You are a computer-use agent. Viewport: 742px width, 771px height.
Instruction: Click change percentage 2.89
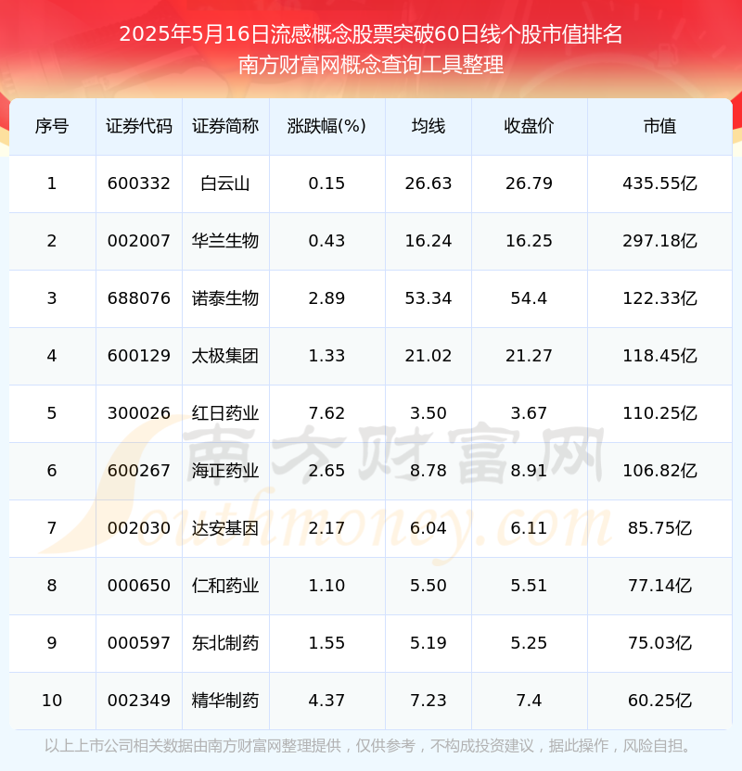[326, 298]
